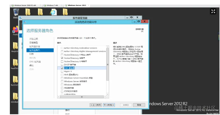Click the horizontal scrollbar left arrow
This screenshot has height=115, width=220.
pyautogui.click(x=59, y=97)
